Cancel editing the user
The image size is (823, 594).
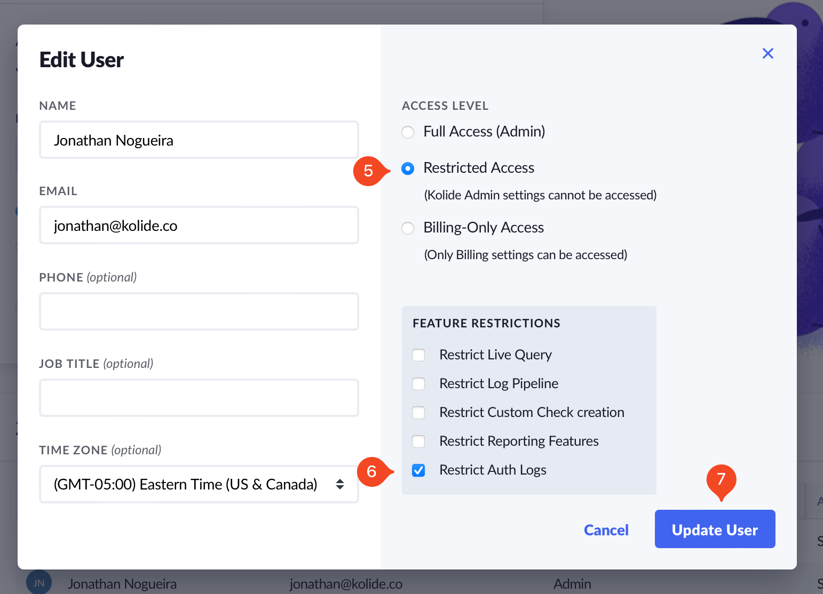[606, 530]
